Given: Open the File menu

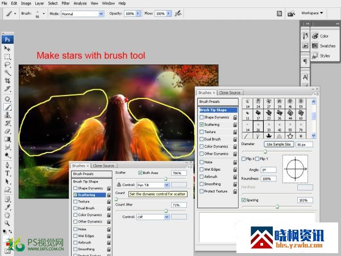Looking at the screenshot, I should (4, 3).
